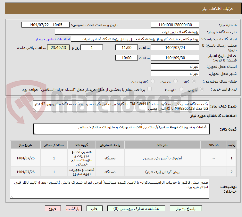Click the price validity date 1404/09/30
Screen dimensions: 242x217
pyautogui.click(x=175, y=58)
